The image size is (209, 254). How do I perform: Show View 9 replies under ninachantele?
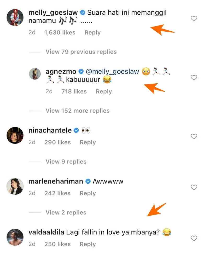click(x=66, y=161)
